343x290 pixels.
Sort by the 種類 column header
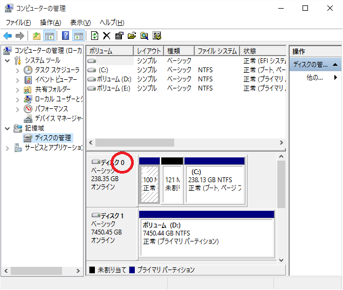coord(179,51)
